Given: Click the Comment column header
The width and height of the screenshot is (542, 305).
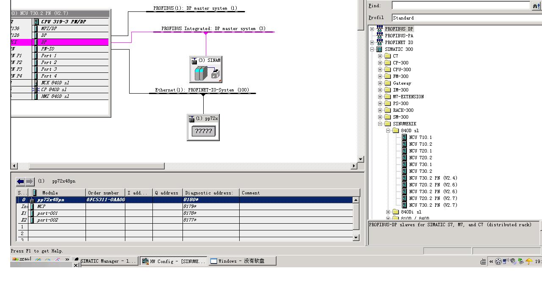Looking at the screenshot, I should [299, 193].
